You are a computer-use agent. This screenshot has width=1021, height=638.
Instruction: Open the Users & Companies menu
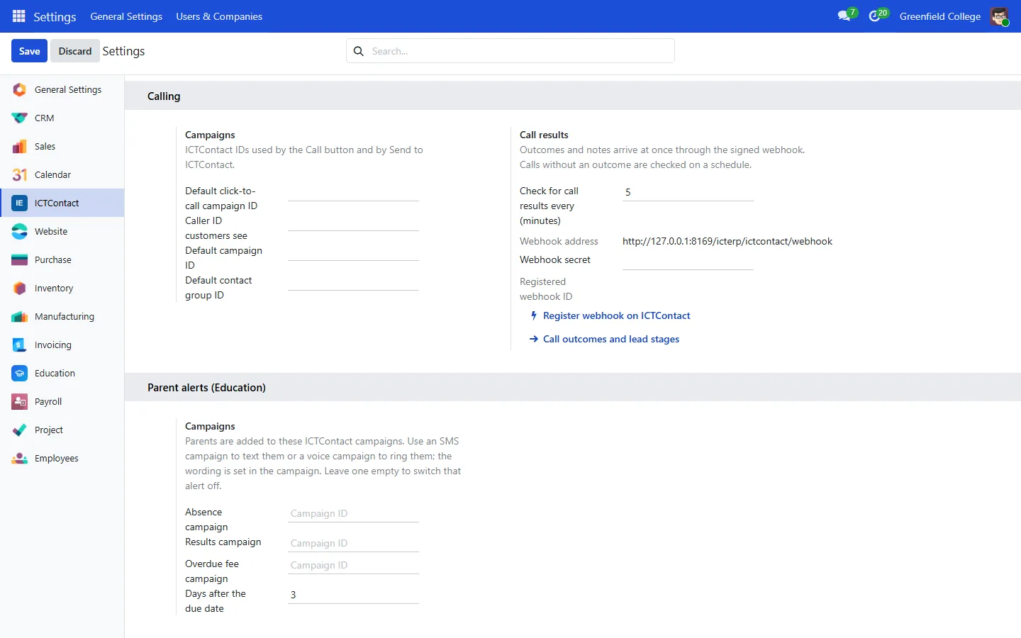point(219,16)
